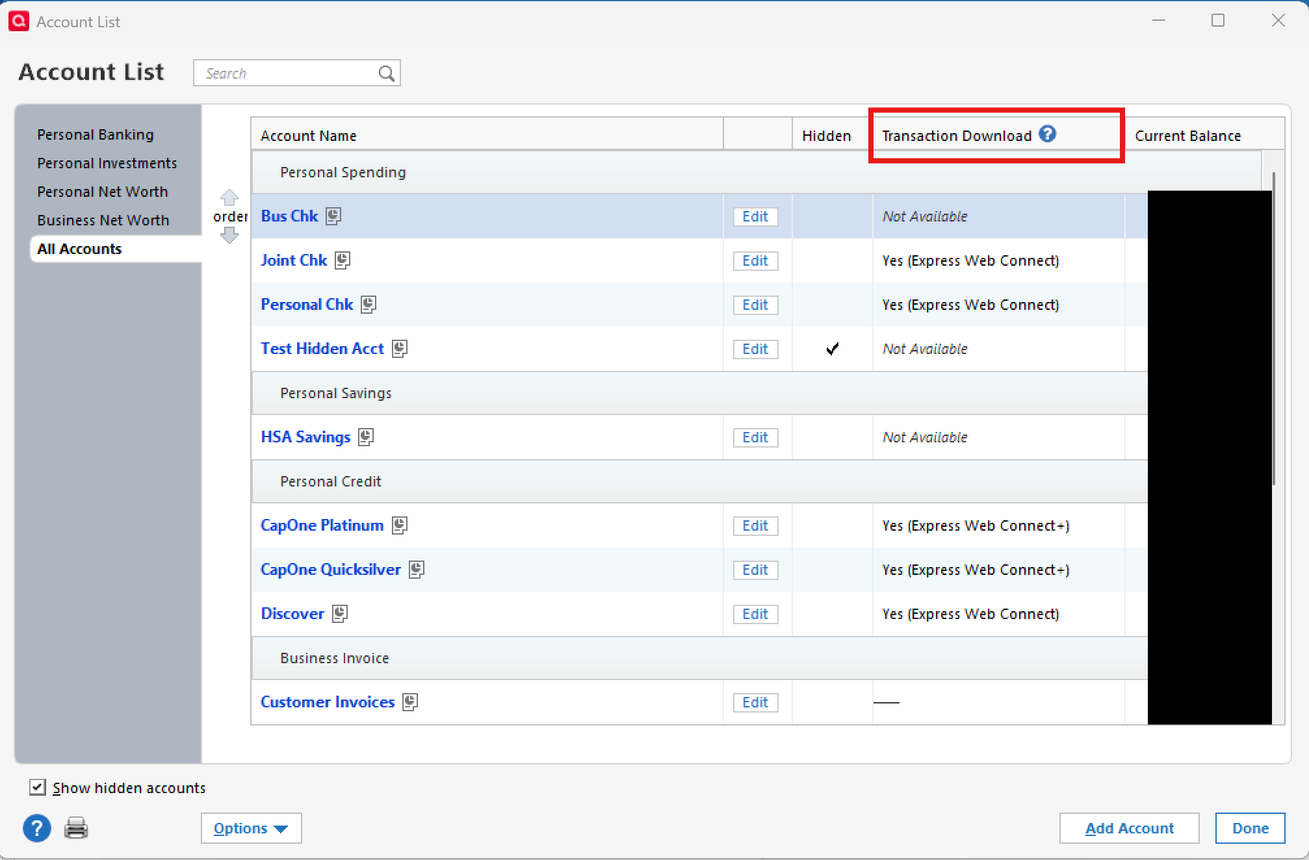Screen dimensions: 1309x860
Task: Click Edit for Test Hidden Acct
Action: 755,349
